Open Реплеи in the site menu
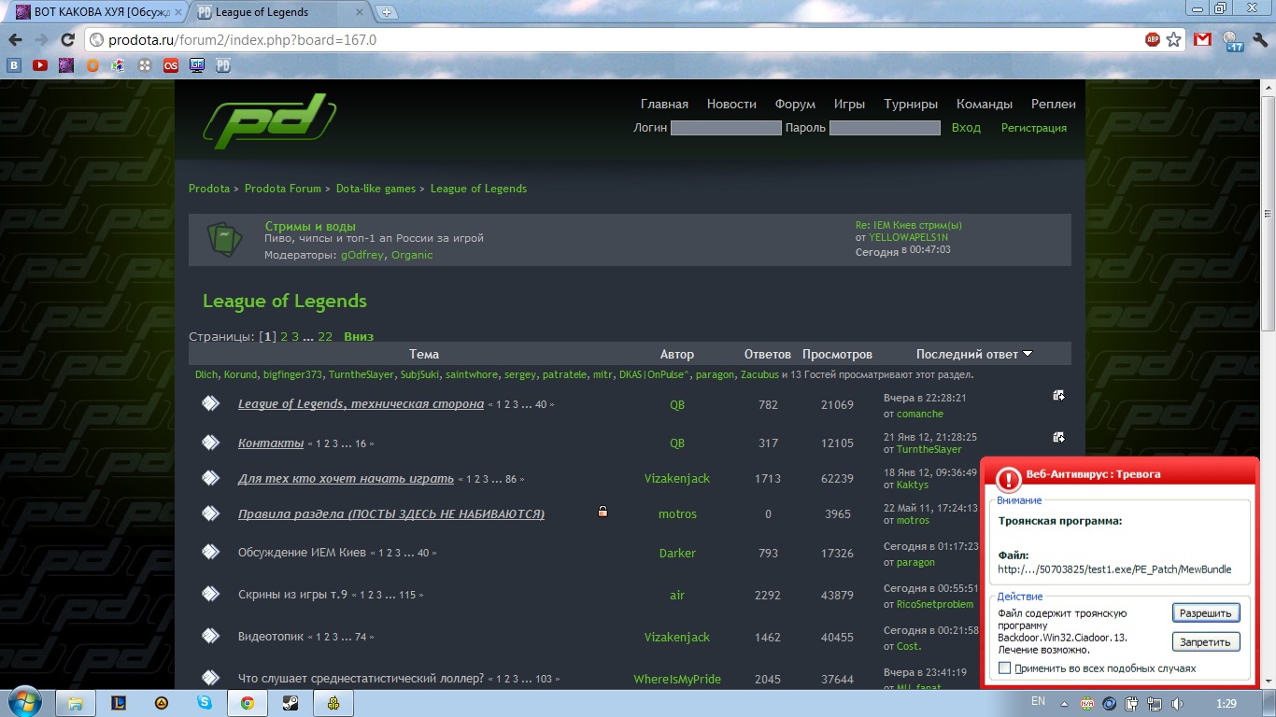1276x717 pixels. tap(1054, 105)
